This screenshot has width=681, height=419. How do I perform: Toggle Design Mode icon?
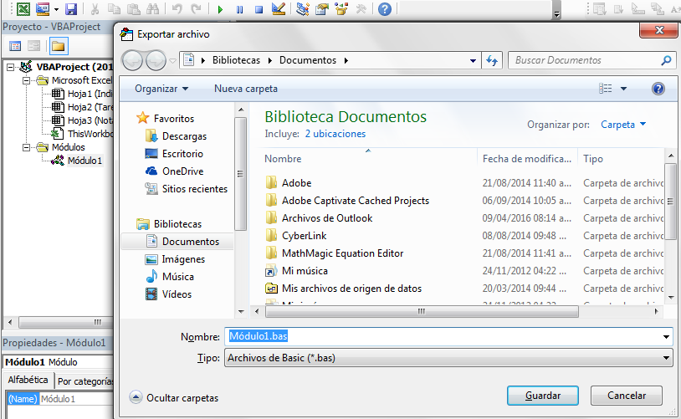pos(279,8)
